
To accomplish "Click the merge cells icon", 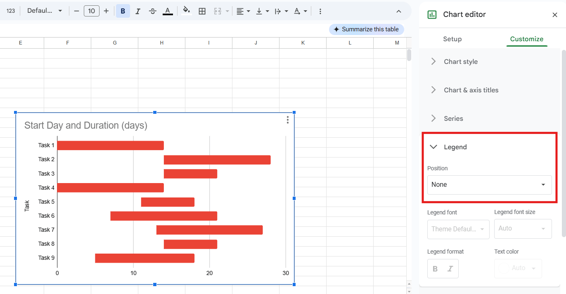I will pos(218,11).
